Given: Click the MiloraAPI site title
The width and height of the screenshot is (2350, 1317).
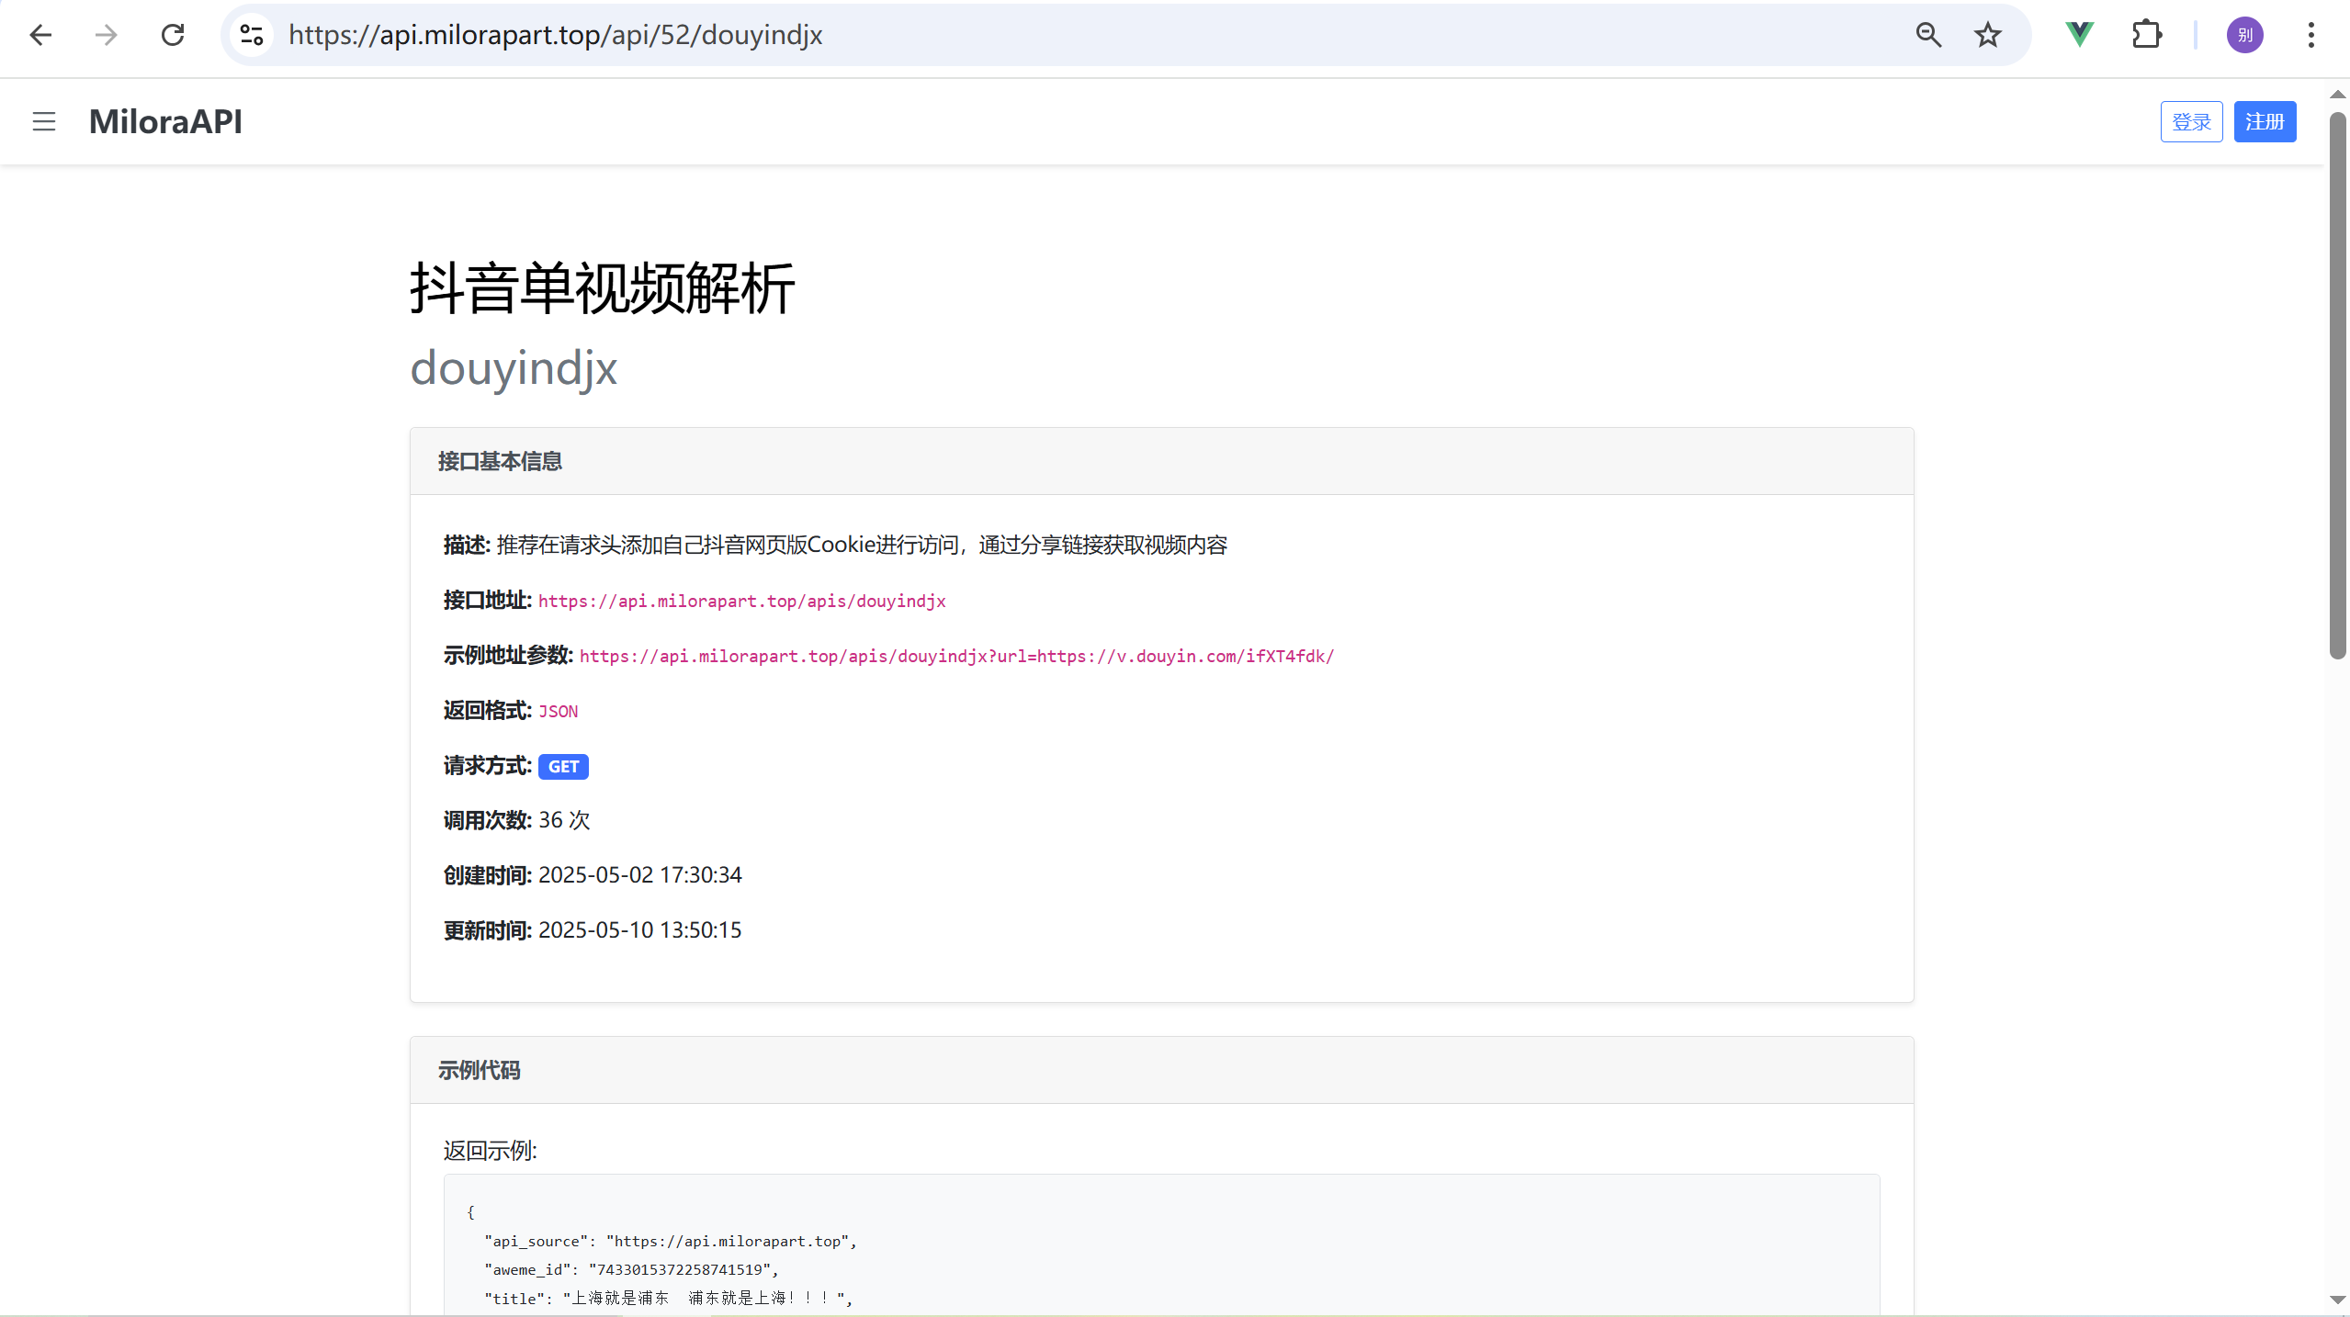Looking at the screenshot, I should tap(165, 121).
